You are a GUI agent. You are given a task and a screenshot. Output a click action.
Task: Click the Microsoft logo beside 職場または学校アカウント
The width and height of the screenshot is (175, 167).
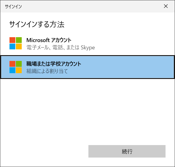point(16,67)
